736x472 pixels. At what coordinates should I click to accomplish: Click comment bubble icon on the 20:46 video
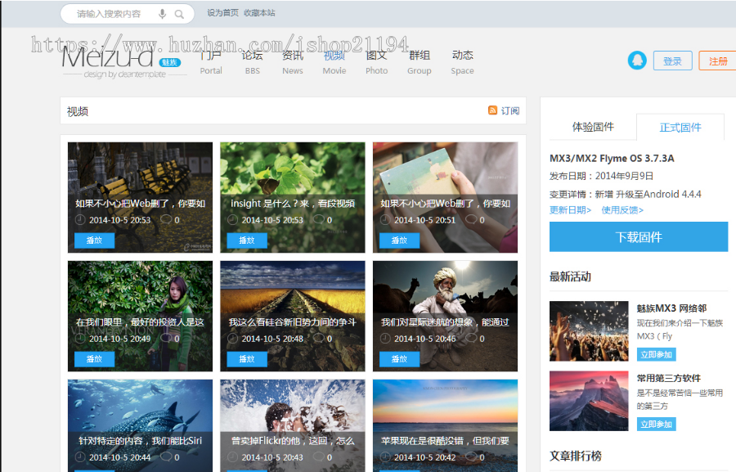pyautogui.click(x=470, y=338)
